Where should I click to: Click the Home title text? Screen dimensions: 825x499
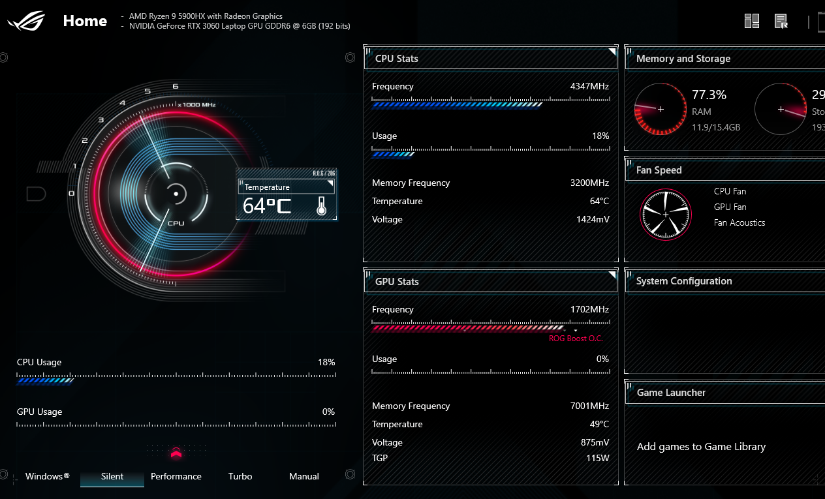[85, 21]
